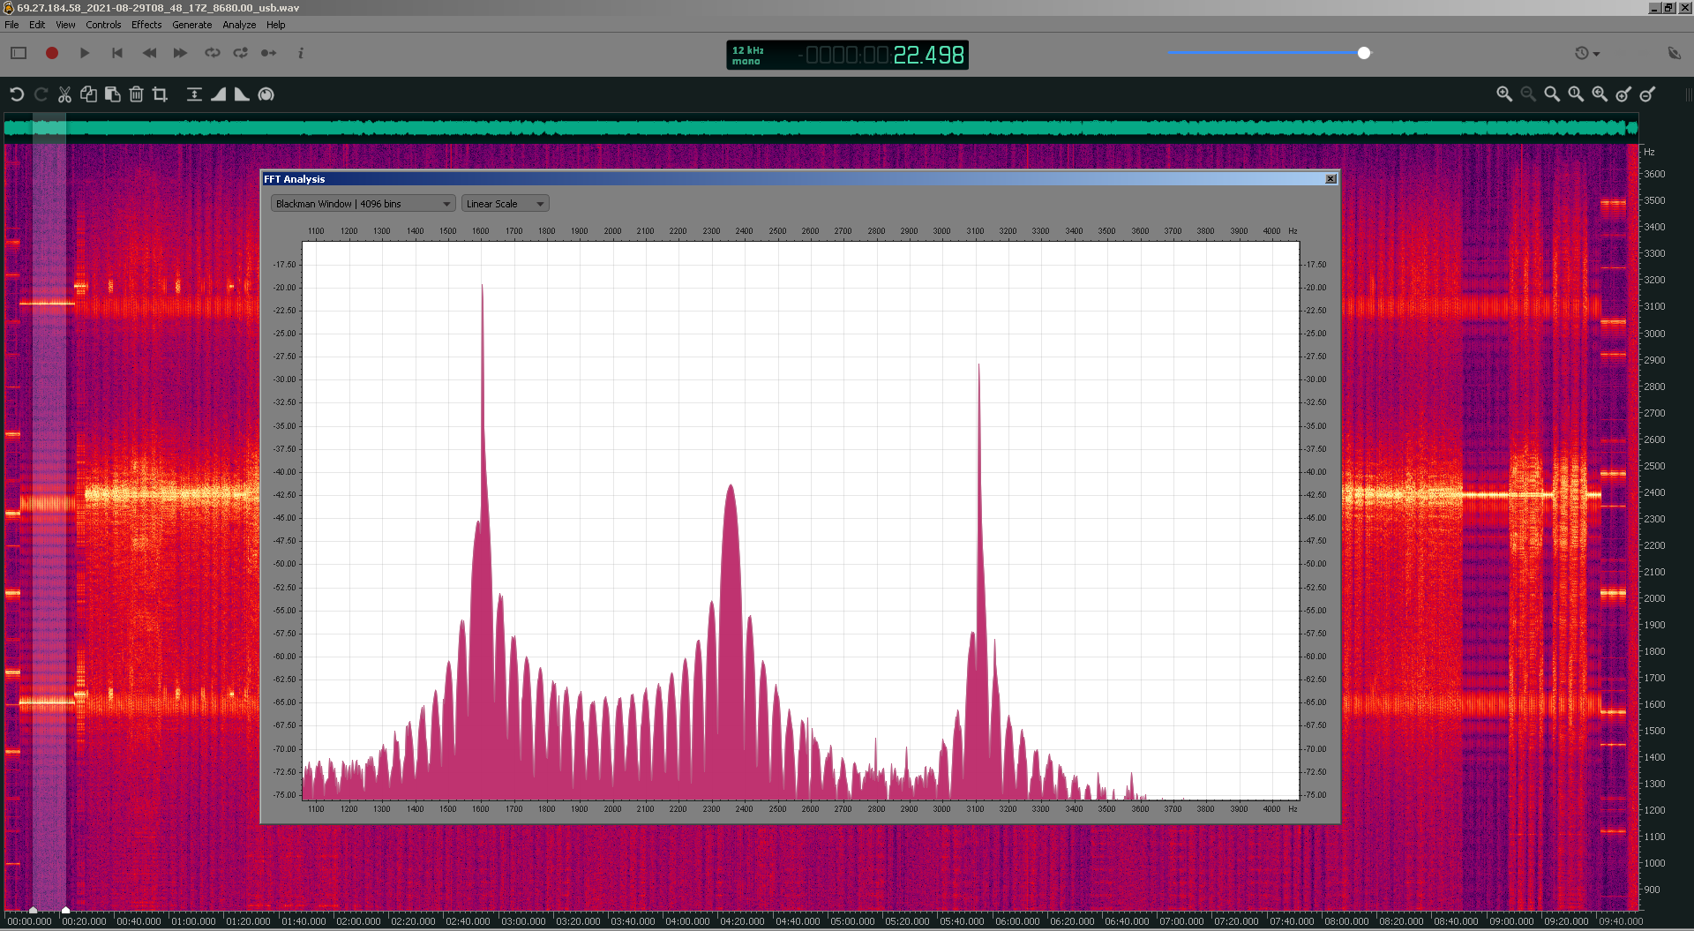Toggle the play-from-cursor arrow button
Image resolution: width=1694 pixels, height=931 pixels.
pyautogui.click(x=268, y=53)
